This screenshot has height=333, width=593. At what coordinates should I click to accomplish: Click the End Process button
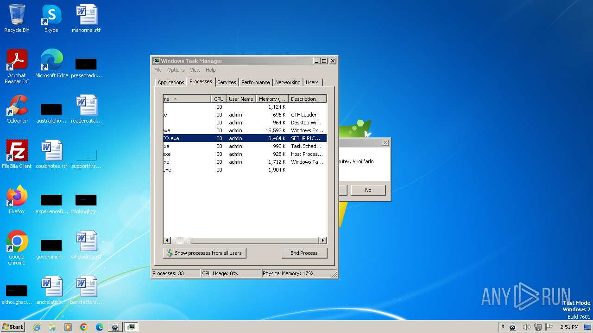pyautogui.click(x=304, y=253)
